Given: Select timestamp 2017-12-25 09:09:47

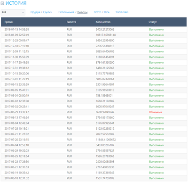Looking at the screenshot, I should coord(16,41).
